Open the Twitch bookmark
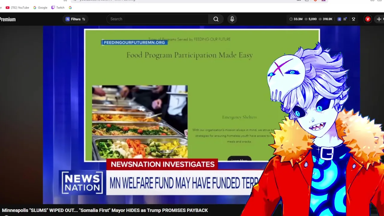This screenshot has height=216, width=384. (x=58, y=7)
